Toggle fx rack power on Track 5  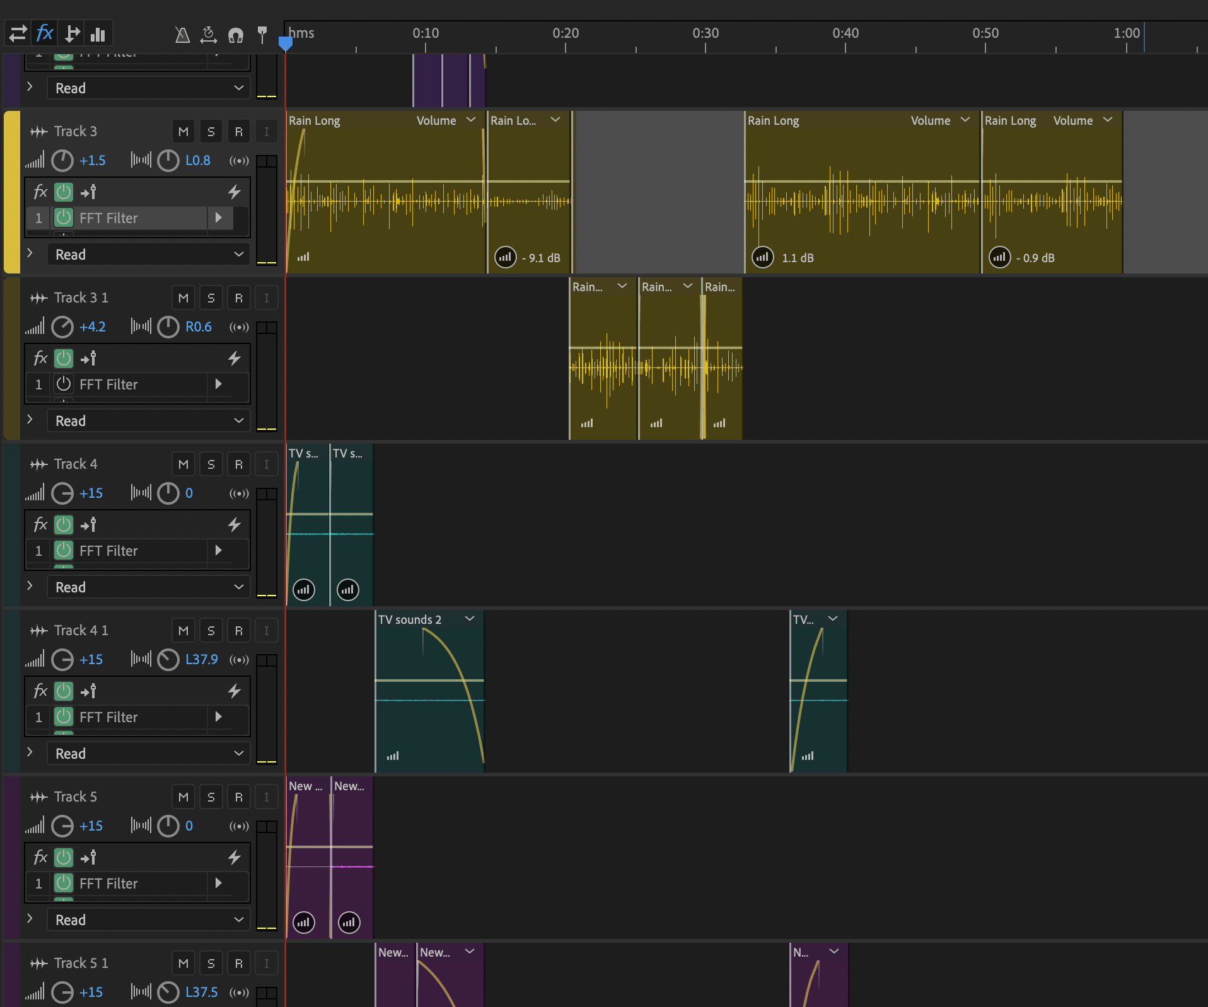coord(64,857)
